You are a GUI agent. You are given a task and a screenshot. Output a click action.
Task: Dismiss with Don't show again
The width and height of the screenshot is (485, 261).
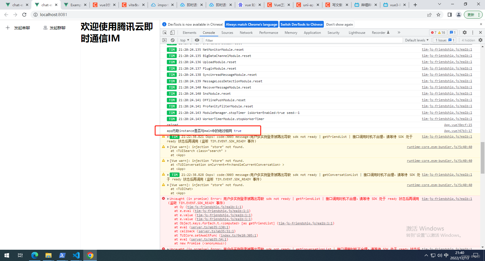point(339,24)
